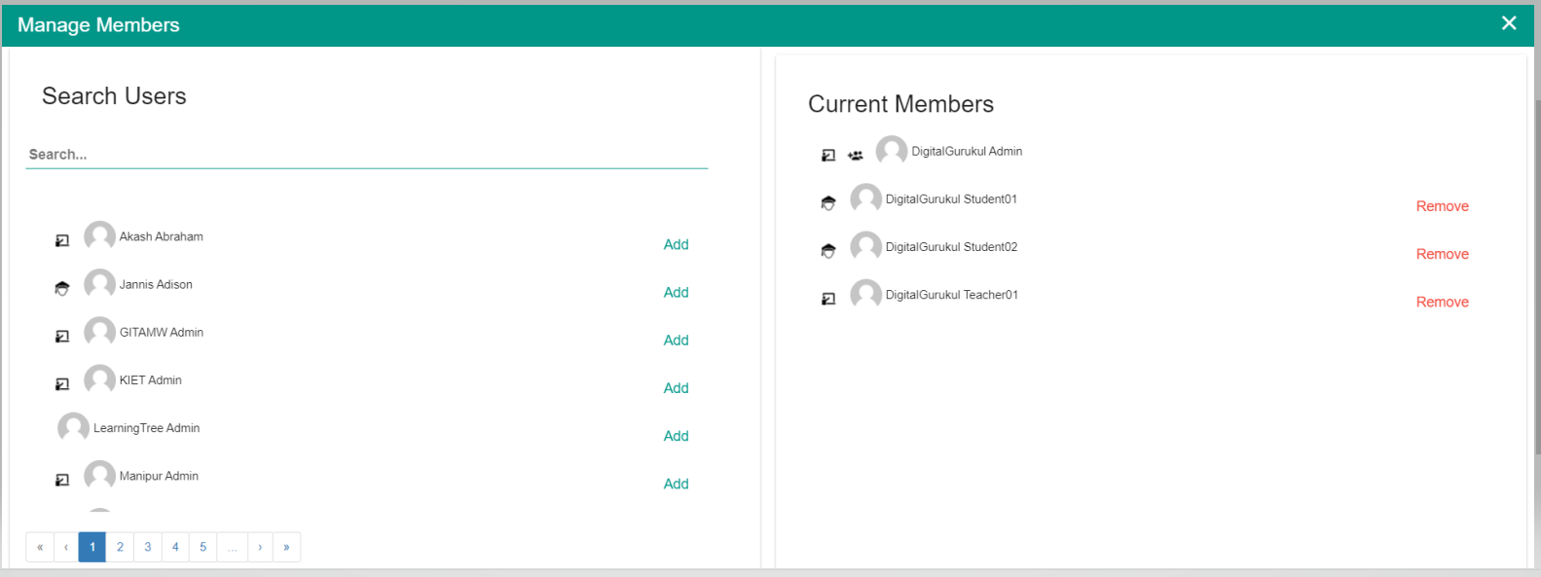Add Manipur Admin to members
The height and width of the screenshot is (577, 1541).
[676, 484]
